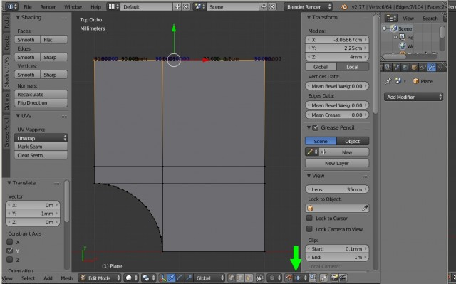
Task: Click the Mark Seam button
Action: (41, 147)
